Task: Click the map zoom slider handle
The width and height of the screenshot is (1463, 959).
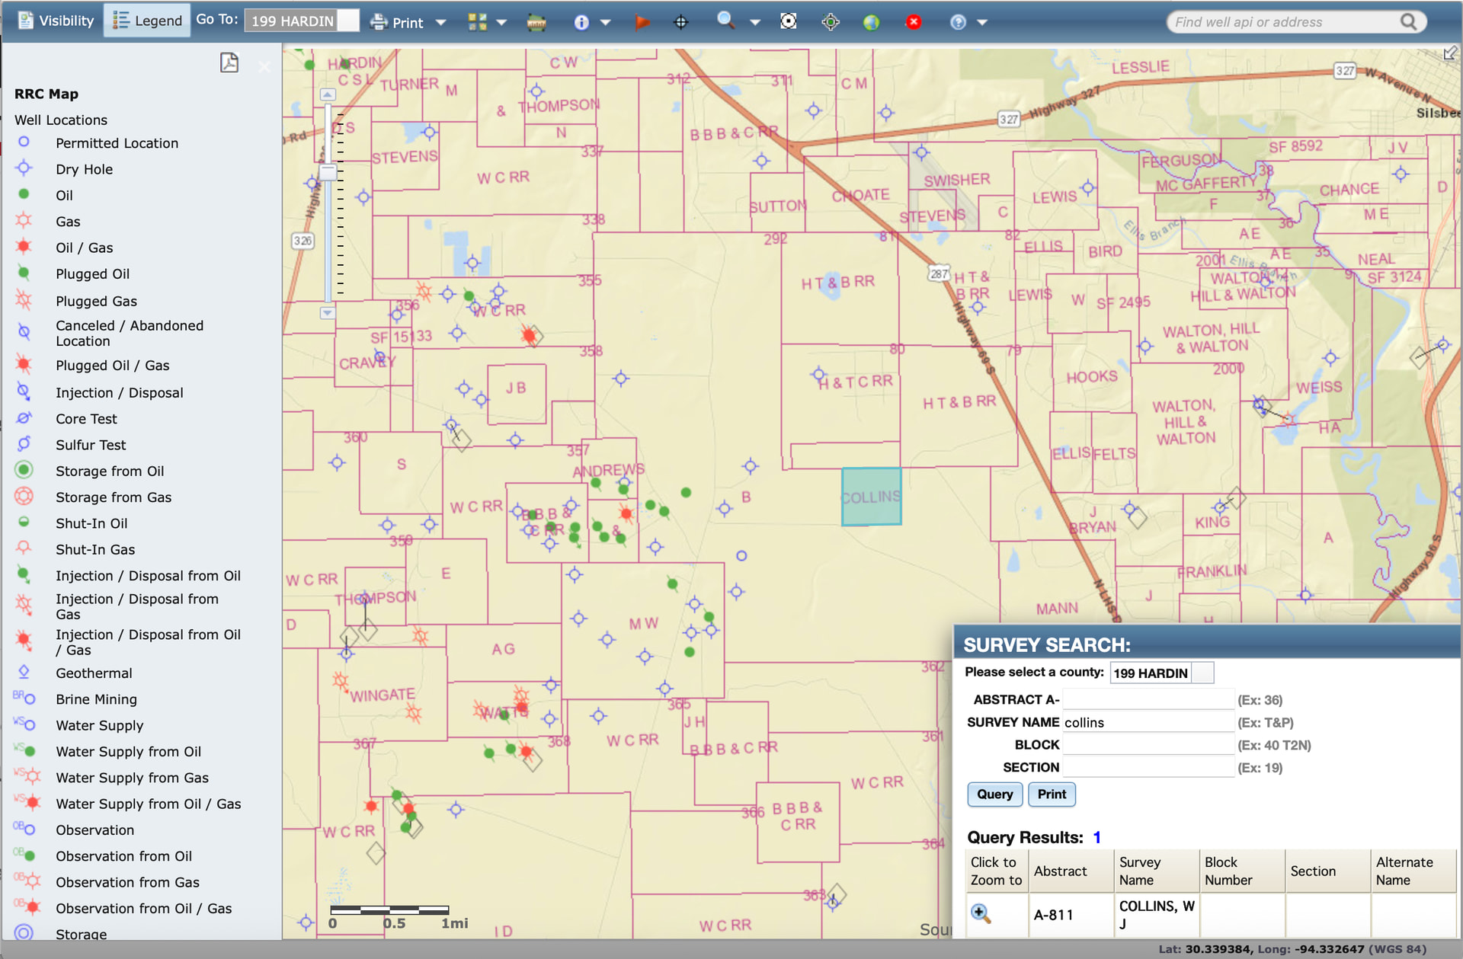Action: [328, 172]
